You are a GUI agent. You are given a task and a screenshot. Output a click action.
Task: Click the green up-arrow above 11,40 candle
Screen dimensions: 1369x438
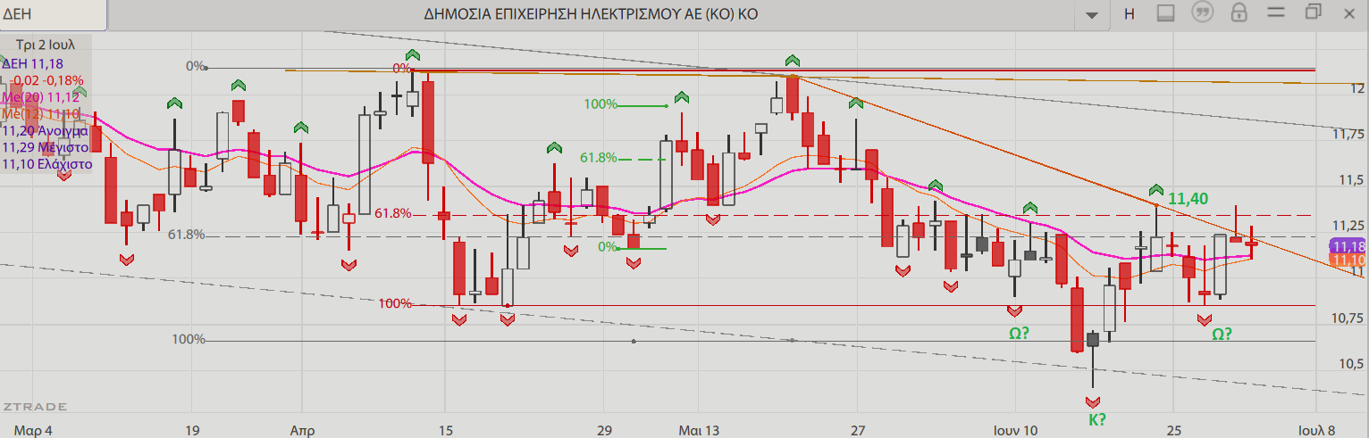tap(1155, 189)
